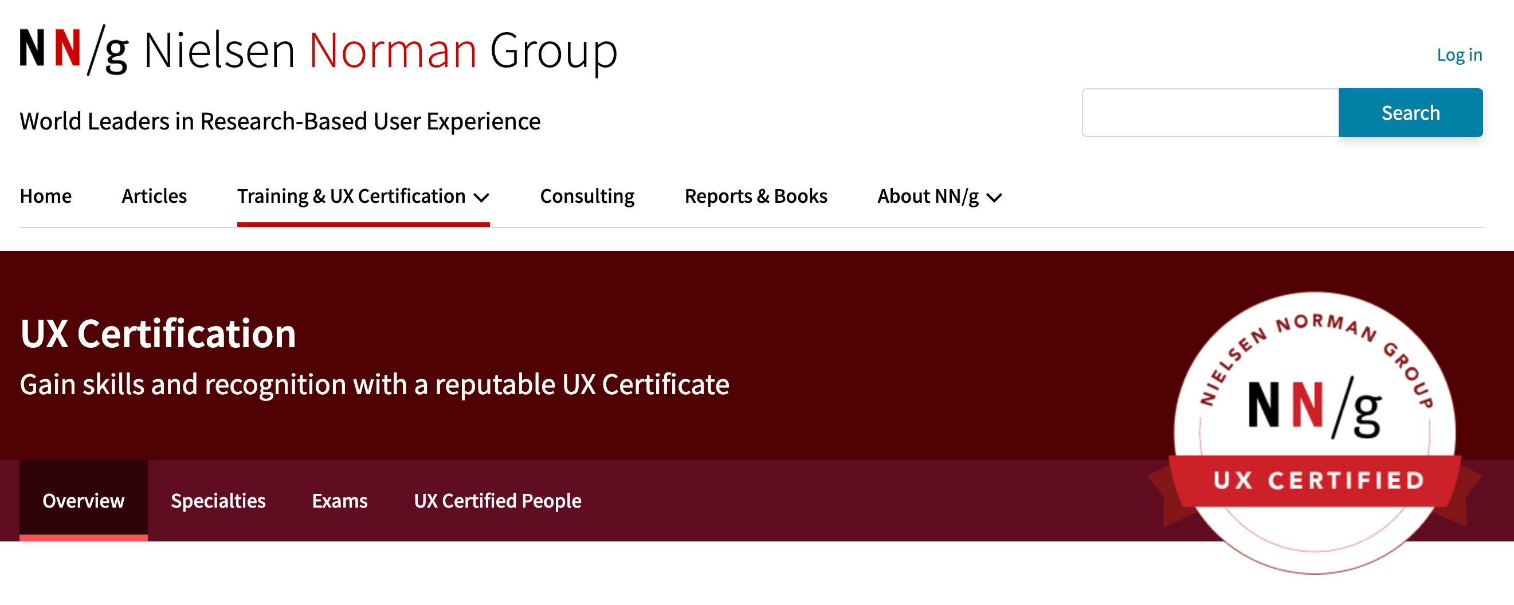Switch to the Specialties tab
The height and width of the screenshot is (605, 1514).
click(217, 501)
